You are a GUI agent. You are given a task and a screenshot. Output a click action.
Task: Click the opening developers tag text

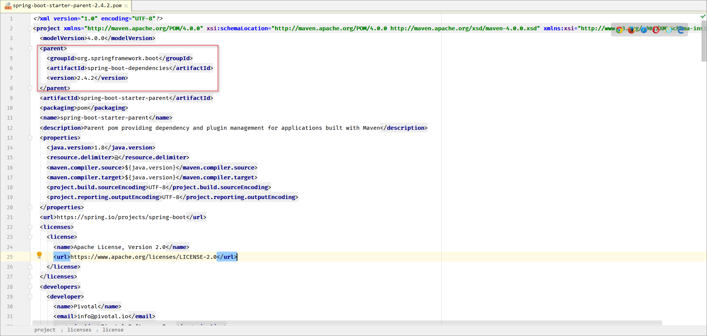click(60, 287)
